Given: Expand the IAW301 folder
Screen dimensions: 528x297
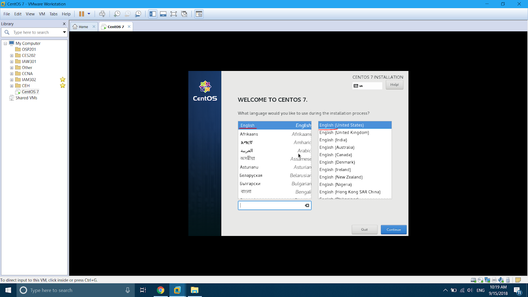Looking at the screenshot, I should tap(12, 61).
